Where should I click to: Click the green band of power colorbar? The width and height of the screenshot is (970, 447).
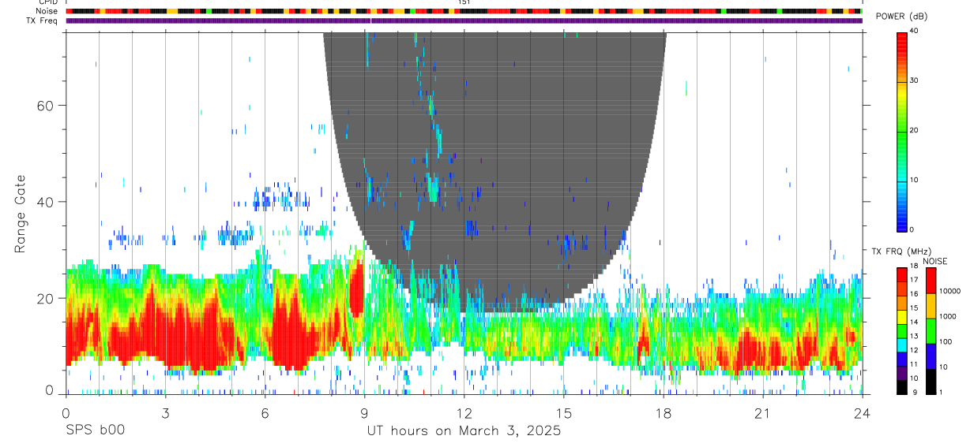click(x=901, y=132)
